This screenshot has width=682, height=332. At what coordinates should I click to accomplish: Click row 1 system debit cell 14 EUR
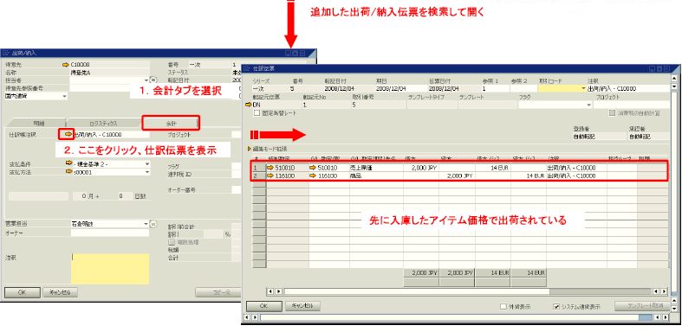(493, 168)
